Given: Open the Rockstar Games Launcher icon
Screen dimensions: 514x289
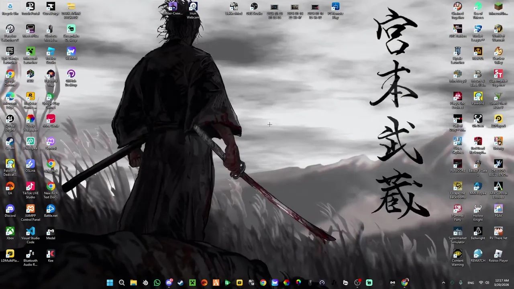Looking at the screenshot, I should [31, 100].
